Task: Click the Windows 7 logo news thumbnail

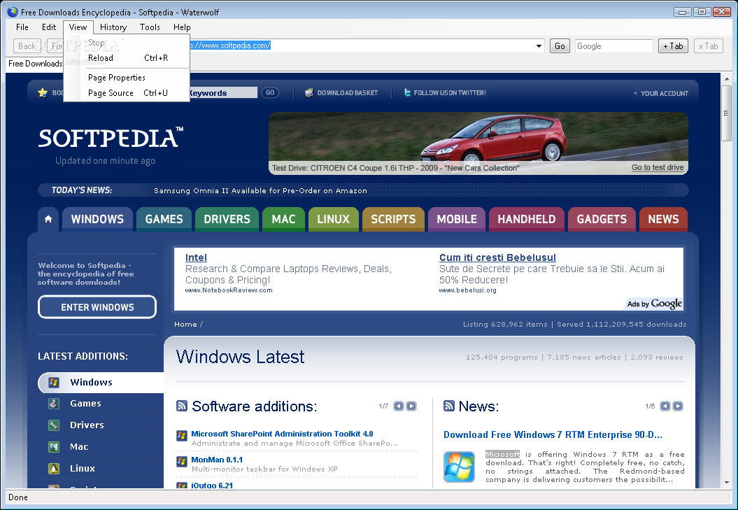Action: [x=459, y=467]
